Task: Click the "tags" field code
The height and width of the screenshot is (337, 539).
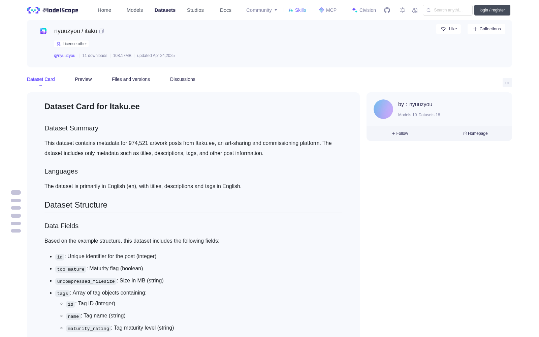Action: coord(62,293)
